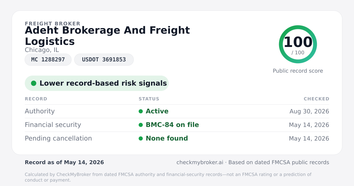Click the green dot beside BMC-84 on file
This screenshot has width=354, height=186.
click(x=141, y=125)
